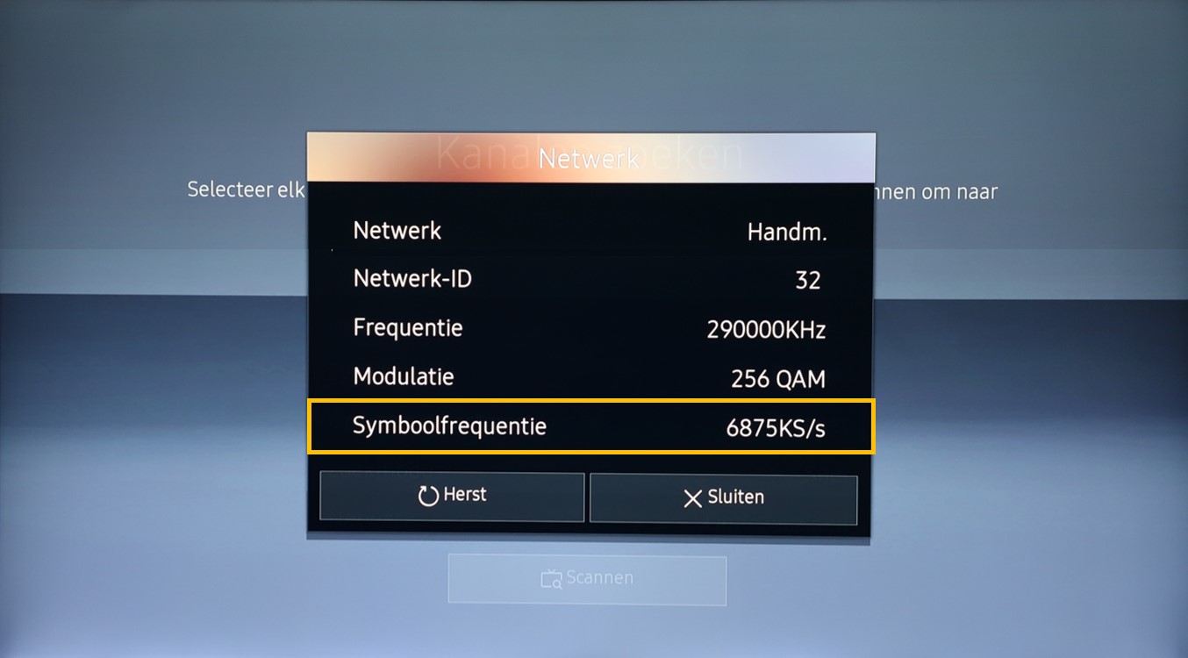The width and height of the screenshot is (1188, 658).
Task: Click the 'Selecteer elk' background text
Action: tap(246, 190)
